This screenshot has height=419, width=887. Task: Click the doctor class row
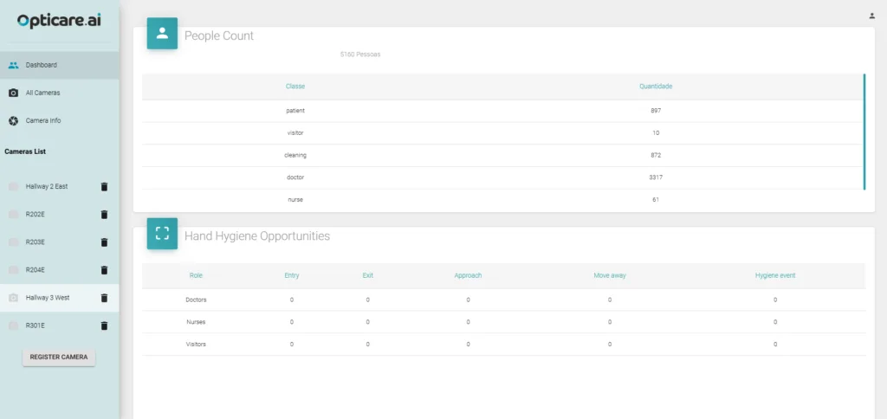coord(502,177)
